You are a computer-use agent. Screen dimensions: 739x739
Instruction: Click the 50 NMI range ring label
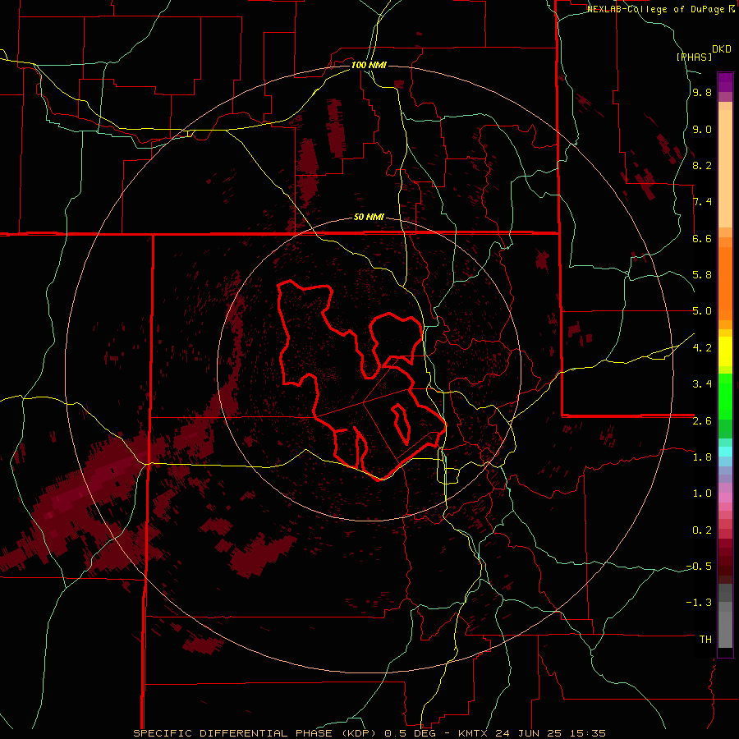[369, 217]
